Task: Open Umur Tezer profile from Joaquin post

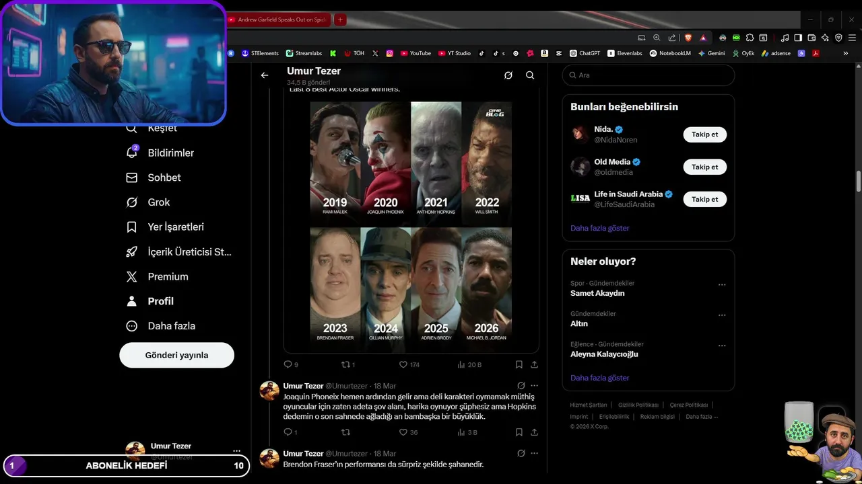Action: (303, 386)
